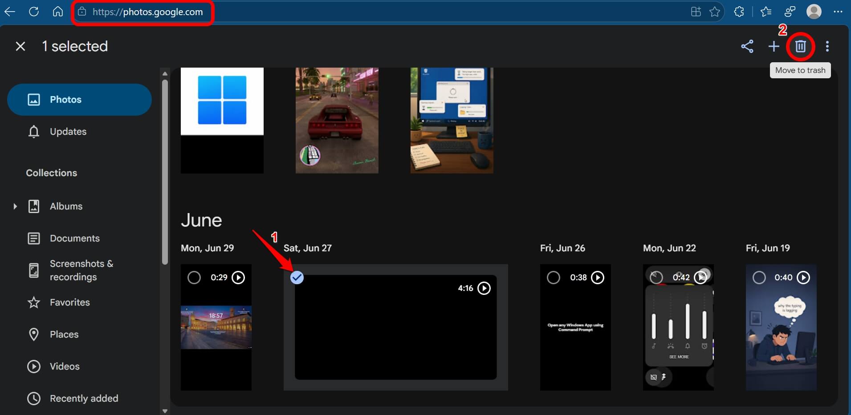Open Screenshots & recordings collection
The width and height of the screenshot is (851, 415).
(x=79, y=270)
